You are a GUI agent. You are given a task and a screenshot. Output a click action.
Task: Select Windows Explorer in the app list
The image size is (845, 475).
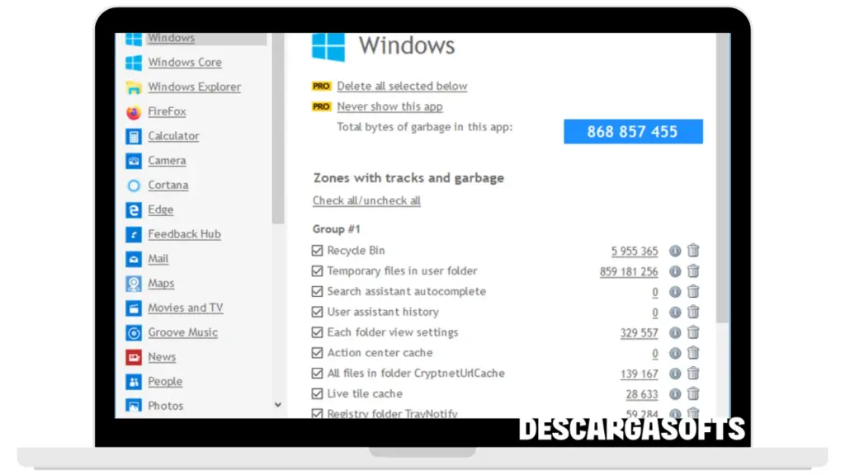pos(195,87)
